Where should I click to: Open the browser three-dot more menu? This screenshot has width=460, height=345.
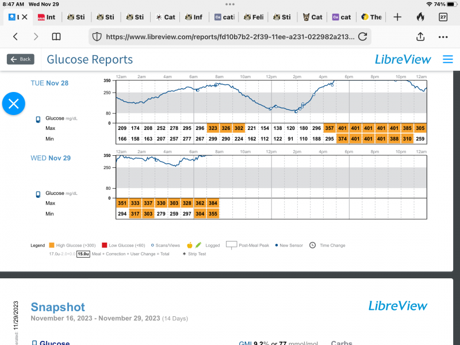click(x=443, y=37)
